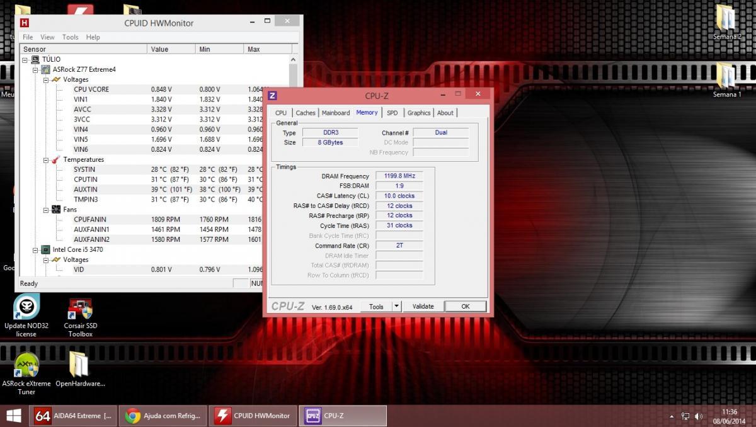This screenshot has height=427, width=756.
Task: Select the ASRock Z77 Extreme4 motherboard node
Action: tap(84, 69)
